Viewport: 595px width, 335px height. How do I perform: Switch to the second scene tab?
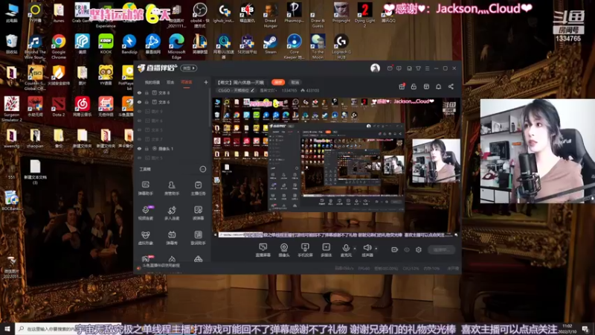point(170,82)
